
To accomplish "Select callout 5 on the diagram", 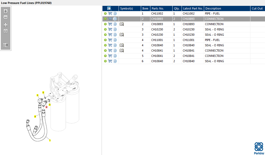I will [x=38, y=95].
